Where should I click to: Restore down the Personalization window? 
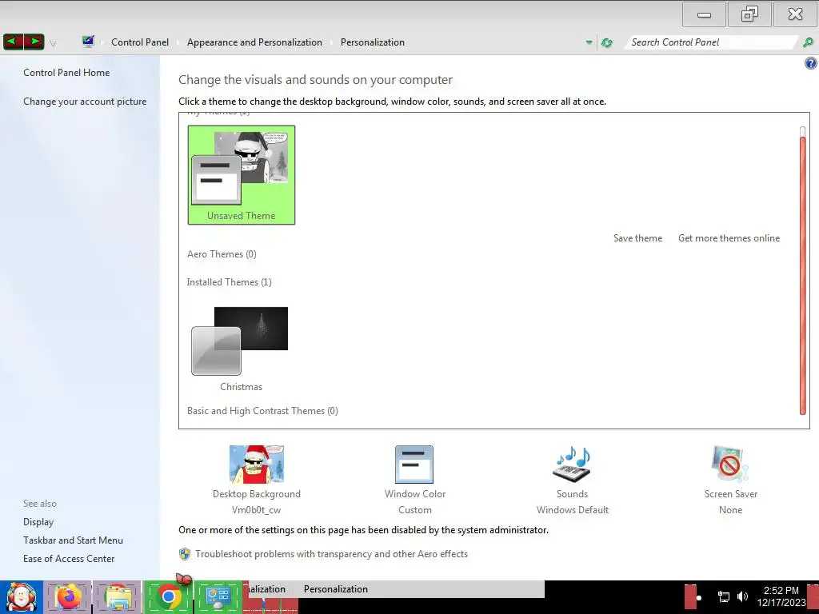pyautogui.click(x=749, y=14)
